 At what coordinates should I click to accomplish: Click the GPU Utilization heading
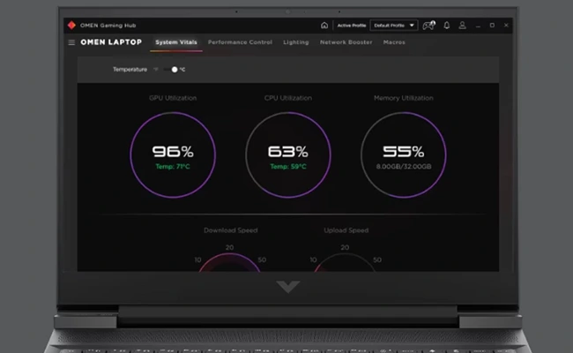click(x=173, y=98)
